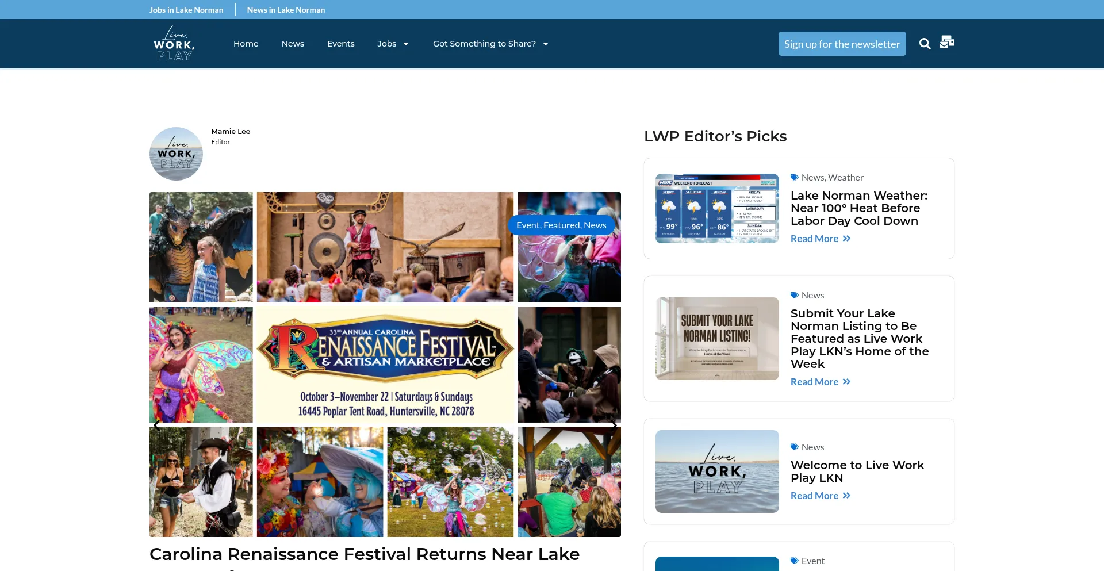Click Live Work Play water thumbnail
This screenshot has width=1104, height=571.
click(717, 472)
